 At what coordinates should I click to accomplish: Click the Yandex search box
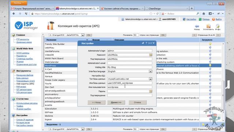point(181,14)
